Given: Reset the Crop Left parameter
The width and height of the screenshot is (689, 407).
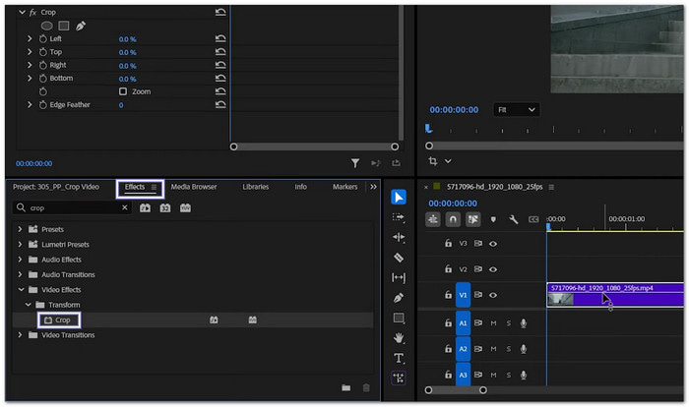Looking at the screenshot, I should 220,38.
